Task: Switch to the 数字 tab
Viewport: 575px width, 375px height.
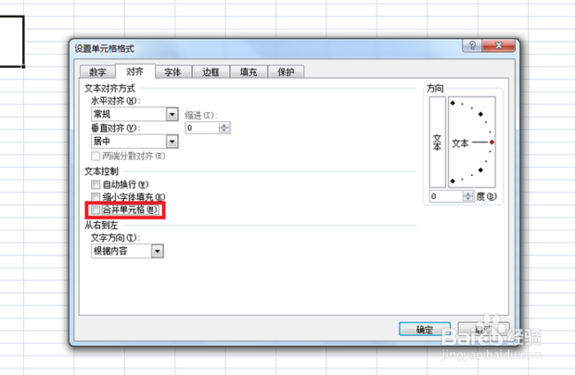Action: pos(97,72)
